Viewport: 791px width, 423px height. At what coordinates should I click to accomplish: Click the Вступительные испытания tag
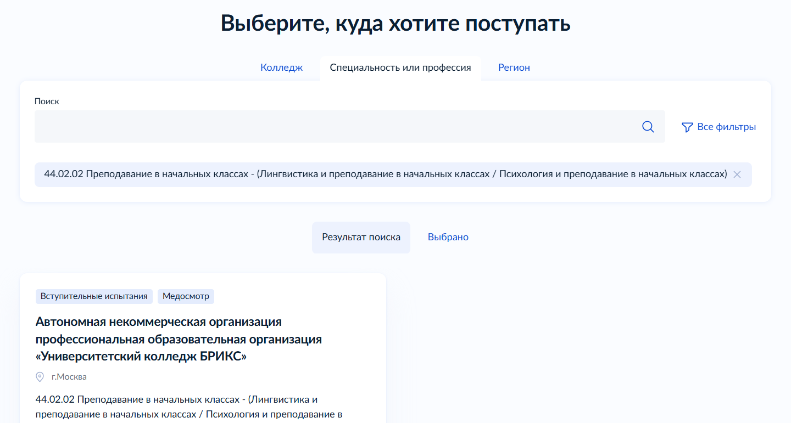tap(94, 296)
